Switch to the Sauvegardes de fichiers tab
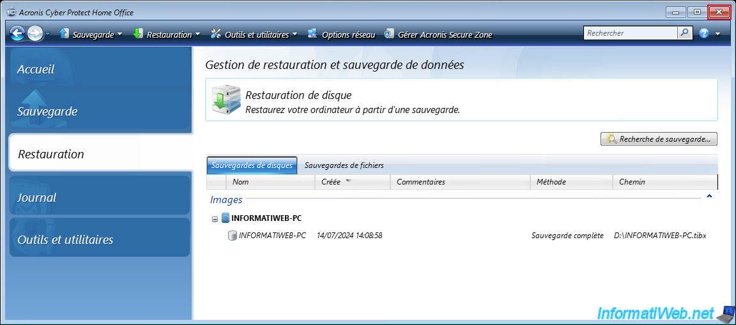Image resolution: width=736 pixels, height=325 pixels. pyautogui.click(x=344, y=165)
